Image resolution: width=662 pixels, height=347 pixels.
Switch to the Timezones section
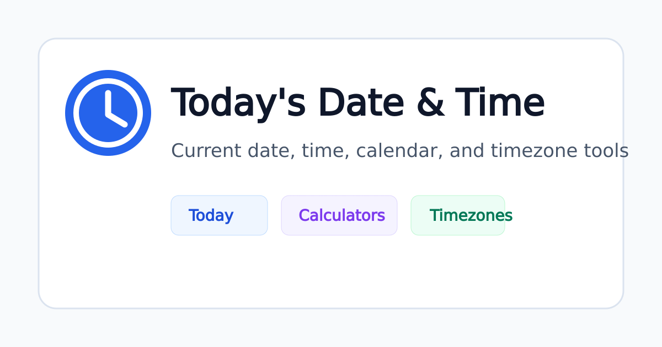pyautogui.click(x=458, y=215)
